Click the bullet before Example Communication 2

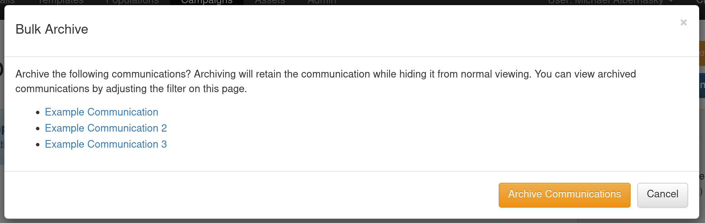tap(38, 129)
